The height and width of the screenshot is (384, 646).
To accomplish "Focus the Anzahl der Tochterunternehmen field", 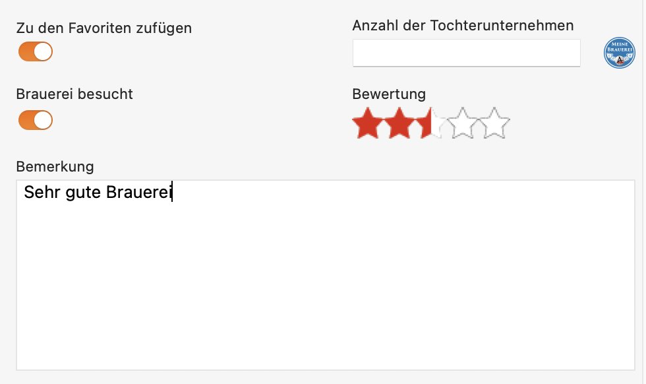I will click(467, 53).
